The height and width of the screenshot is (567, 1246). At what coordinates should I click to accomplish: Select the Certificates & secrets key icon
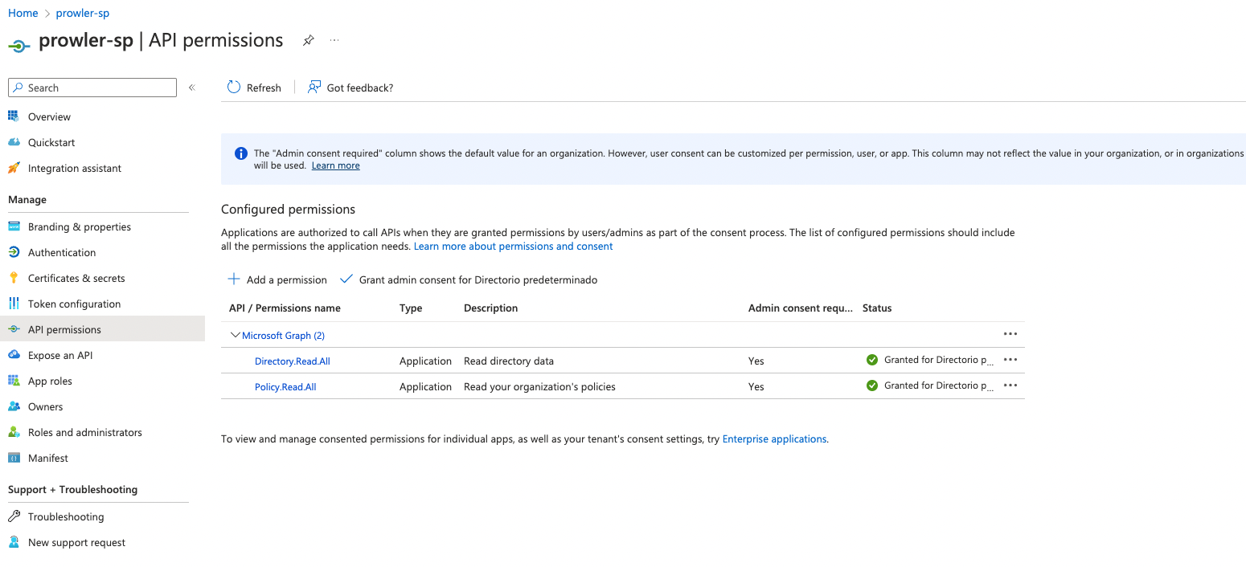(x=15, y=277)
